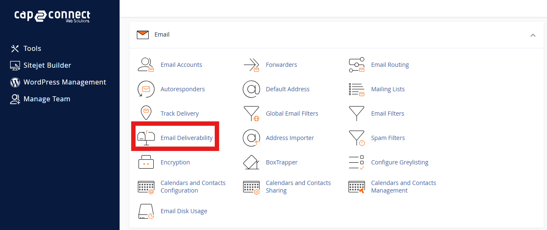Go to the Email Routing link
This screenshot has height=230, width=547.
point(390,65)
